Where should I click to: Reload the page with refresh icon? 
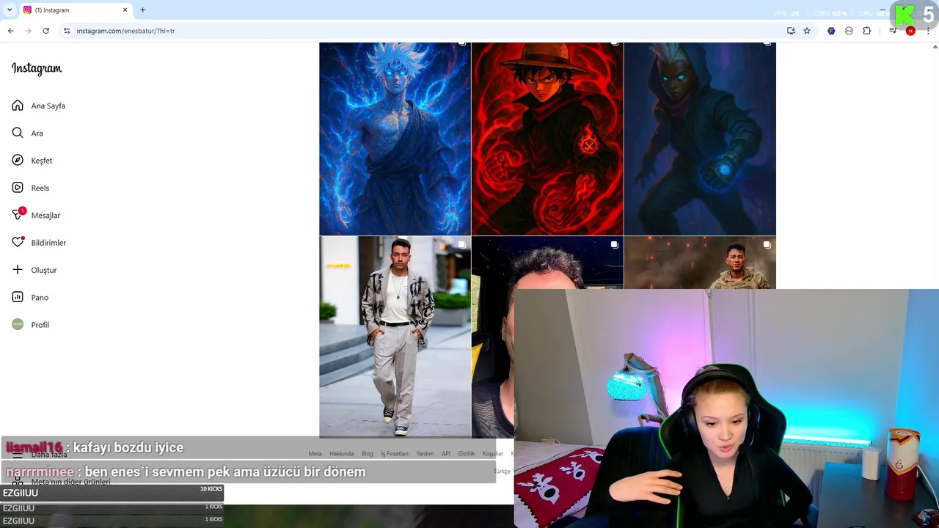click(x=45, y=31)
